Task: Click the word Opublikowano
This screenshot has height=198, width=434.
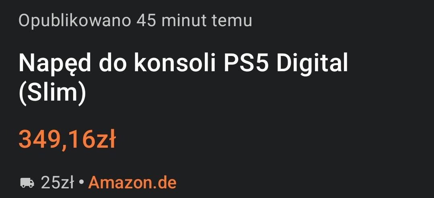Action: coord(75,21)
